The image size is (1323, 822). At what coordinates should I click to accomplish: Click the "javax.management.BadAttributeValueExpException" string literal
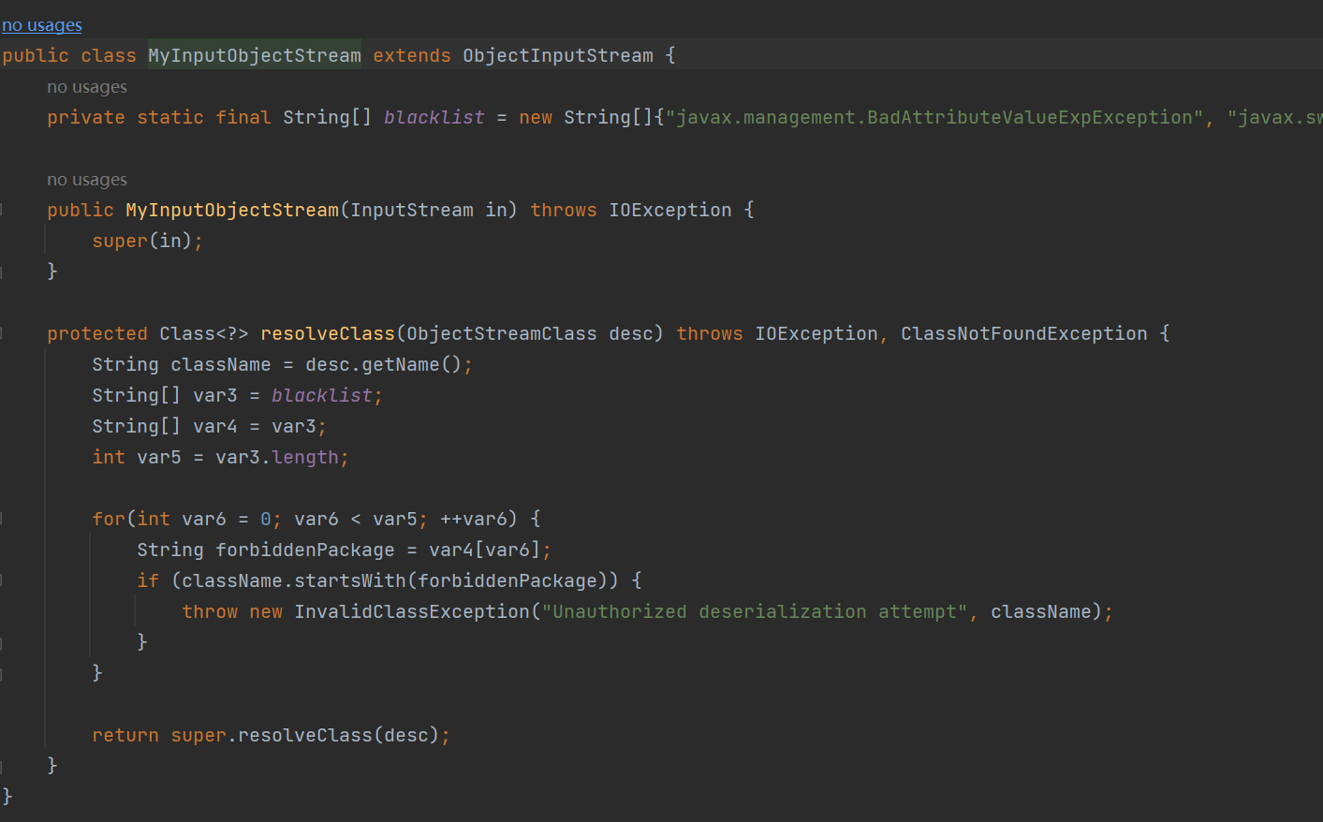click(x=934, y=117)
